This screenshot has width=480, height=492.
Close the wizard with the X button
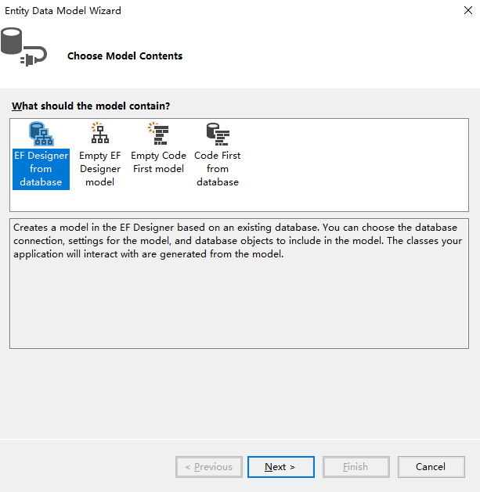[x=468, y=10]
